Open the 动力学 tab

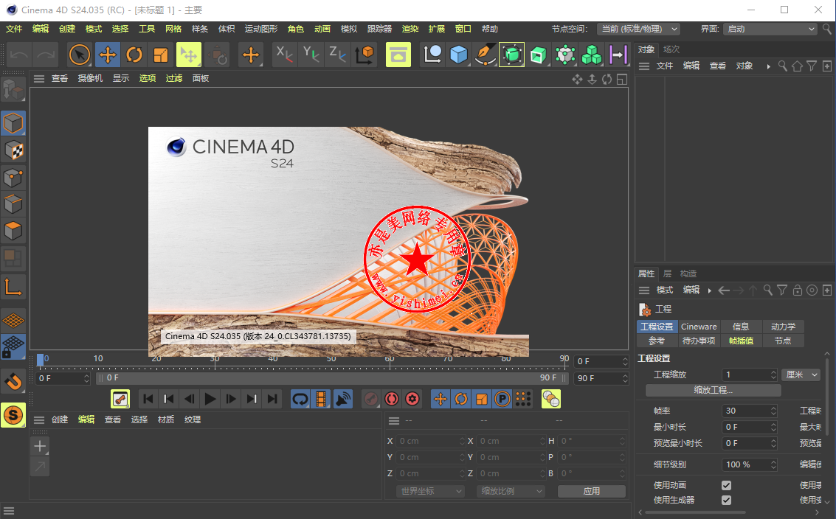pyautogui.click(x=783, y=327)
